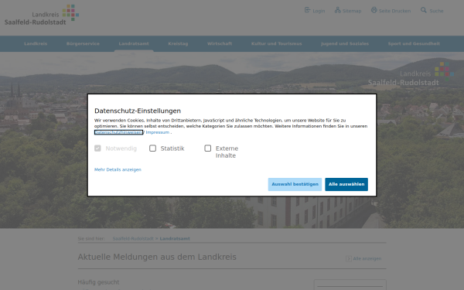Open the Bürgerservice menu
Screen dimensions: 464x290
(83, 43)
